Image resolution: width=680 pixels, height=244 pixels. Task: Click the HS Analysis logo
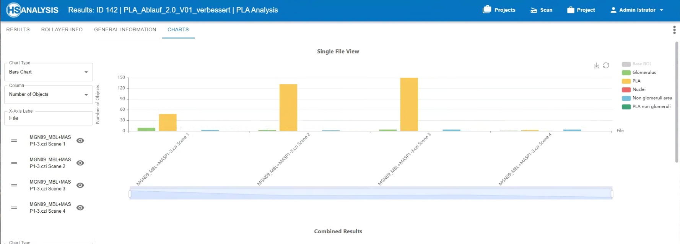pos(33,10)
